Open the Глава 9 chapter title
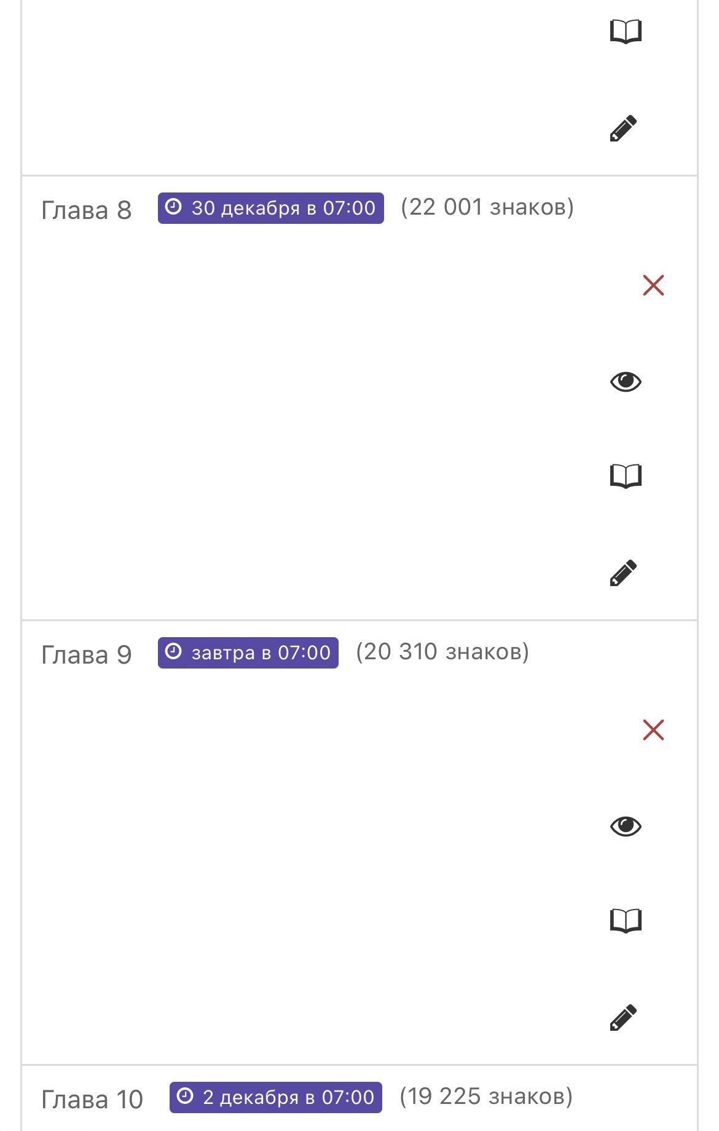Viewport: 719px width, 1131px height. pos(87,655)
